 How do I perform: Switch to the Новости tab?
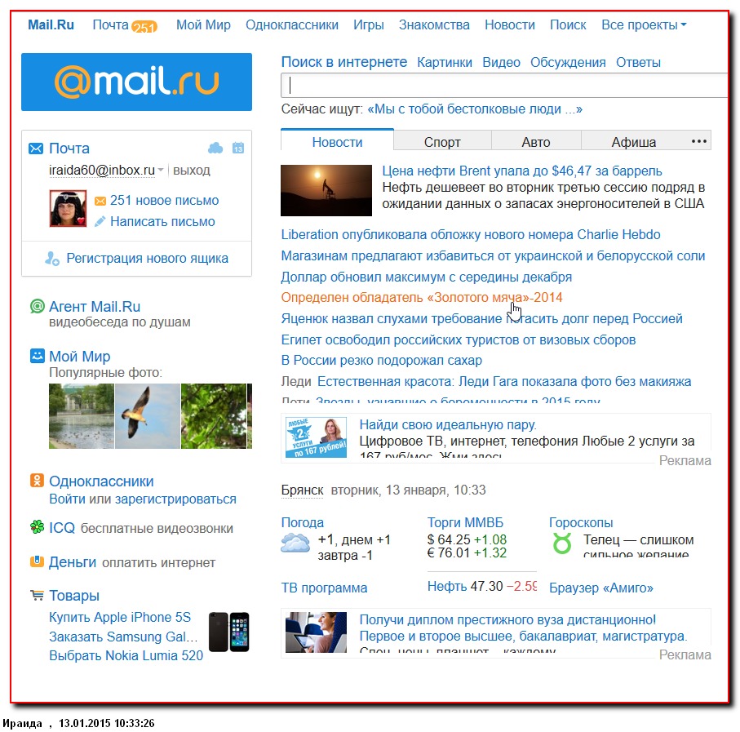[337, 142]
